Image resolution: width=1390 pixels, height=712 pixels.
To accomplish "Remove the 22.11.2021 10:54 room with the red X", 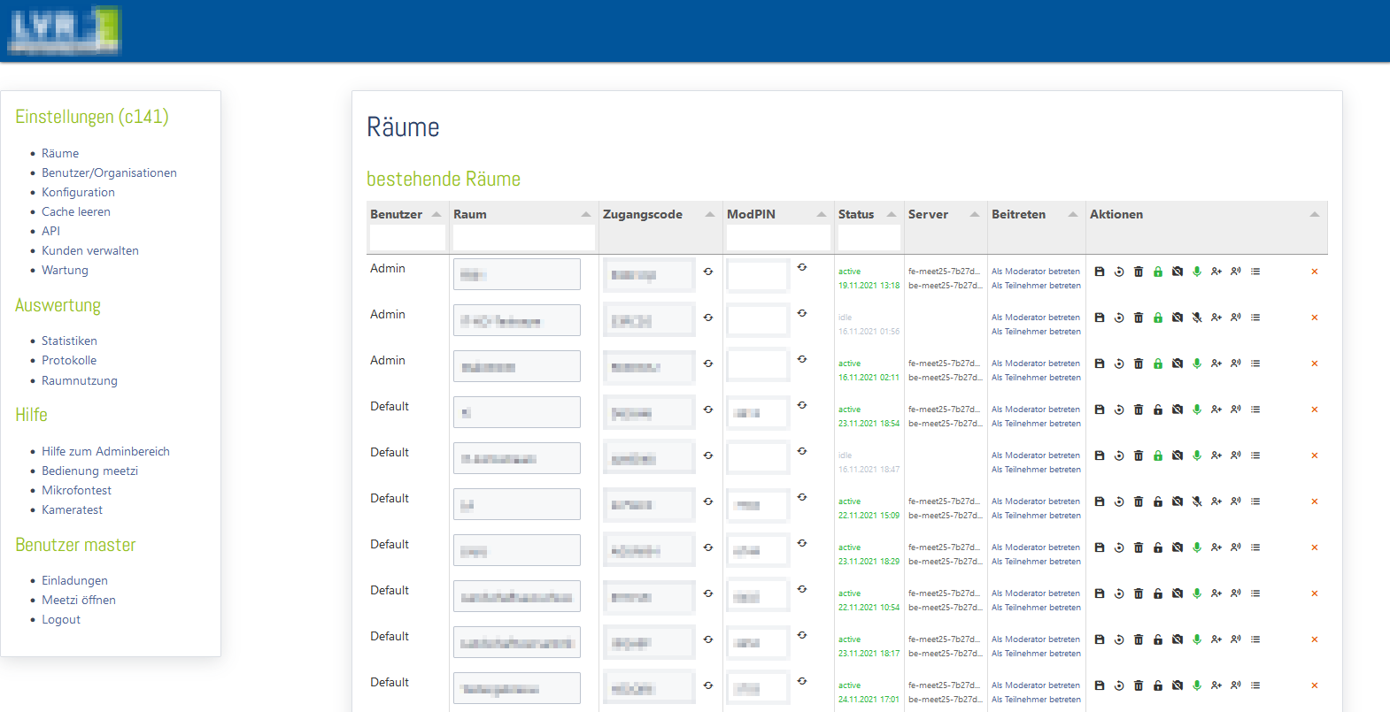I will click(1315, 593).
